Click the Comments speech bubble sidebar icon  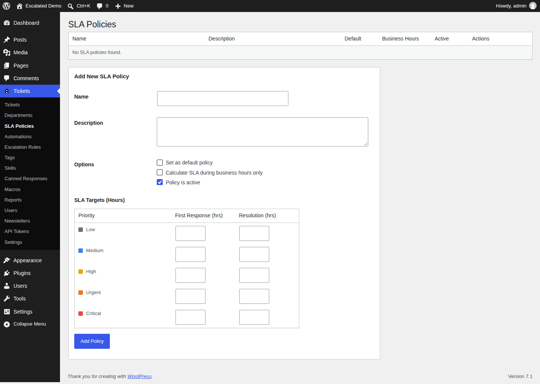(x=7, y=78)
